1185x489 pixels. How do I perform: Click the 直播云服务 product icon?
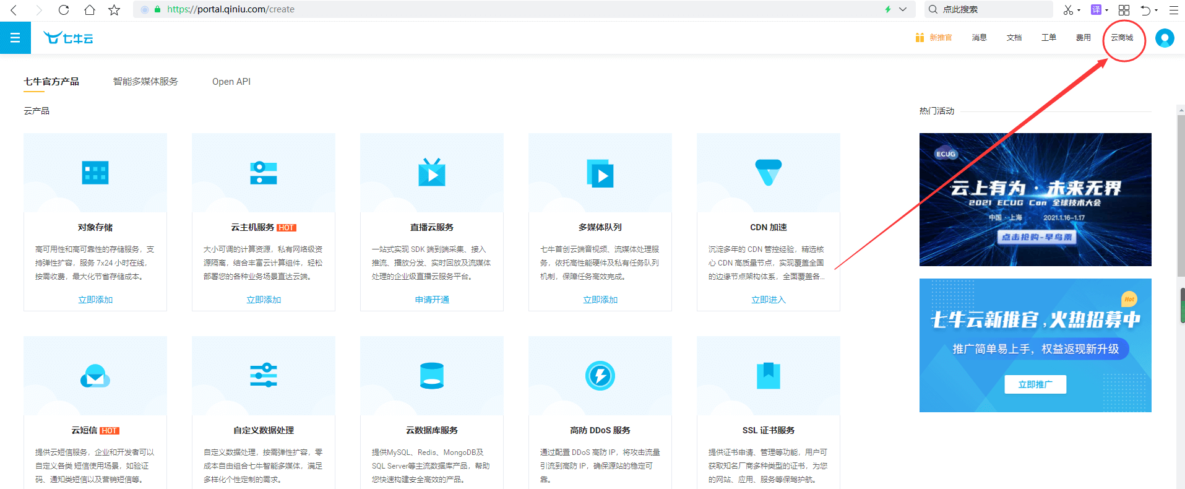[x=432, y=172]
